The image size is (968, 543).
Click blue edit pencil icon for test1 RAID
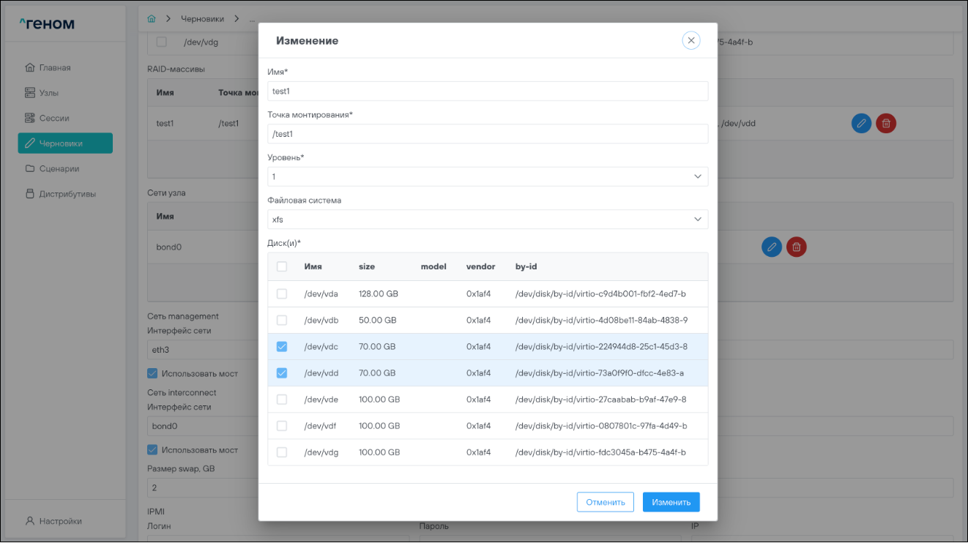pos(861,123)
